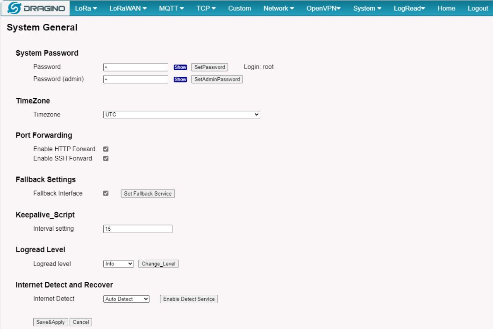The image size is (493, 329).
Task: Click the Cancel button
Action: [81, 322]
